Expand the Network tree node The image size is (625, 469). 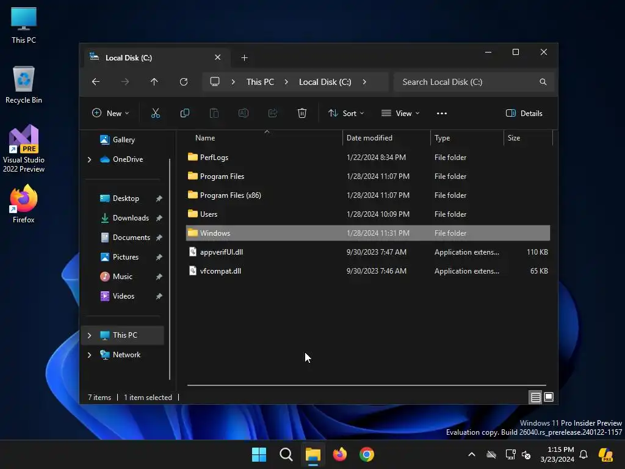(x=89, y=355)
